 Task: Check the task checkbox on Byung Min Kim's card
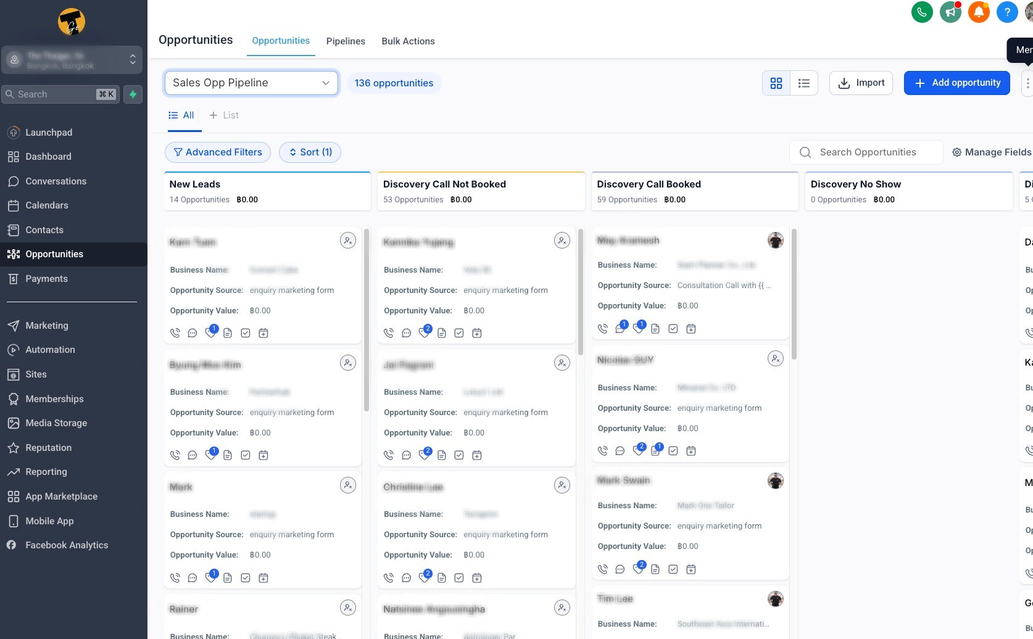pos(245,455)
